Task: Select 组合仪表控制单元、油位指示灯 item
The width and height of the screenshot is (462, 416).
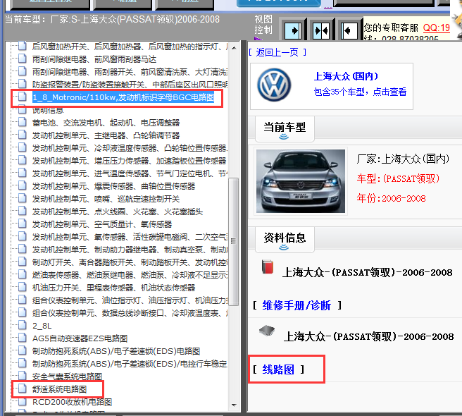Action: click(130, 300)
